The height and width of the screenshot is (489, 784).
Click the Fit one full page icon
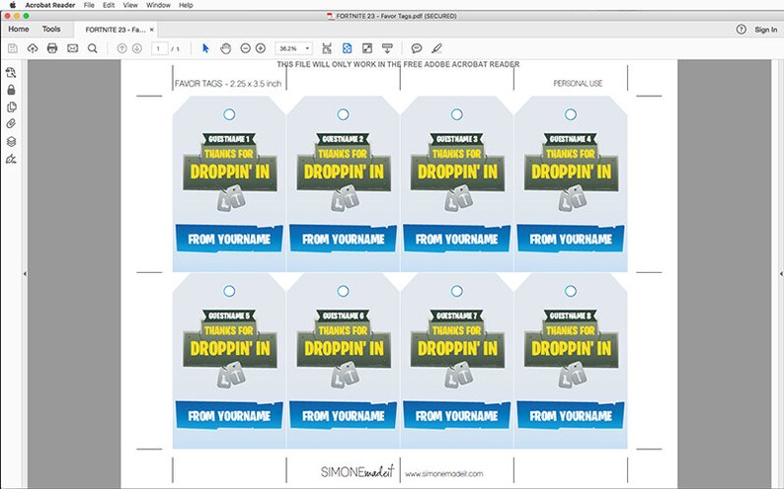[347, 48]
